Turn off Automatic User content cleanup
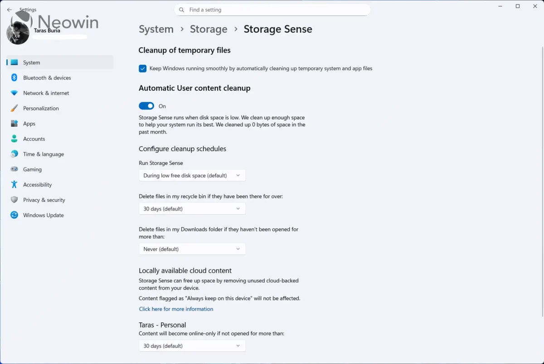 (146, 105)
